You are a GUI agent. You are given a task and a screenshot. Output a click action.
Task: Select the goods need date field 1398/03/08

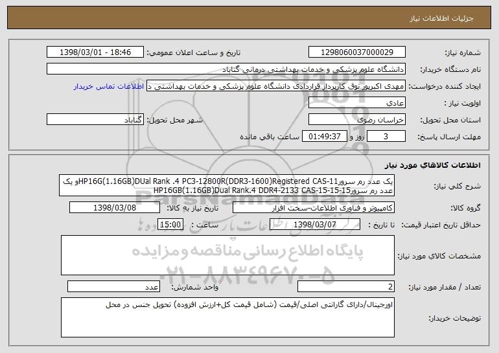(115, 208)
